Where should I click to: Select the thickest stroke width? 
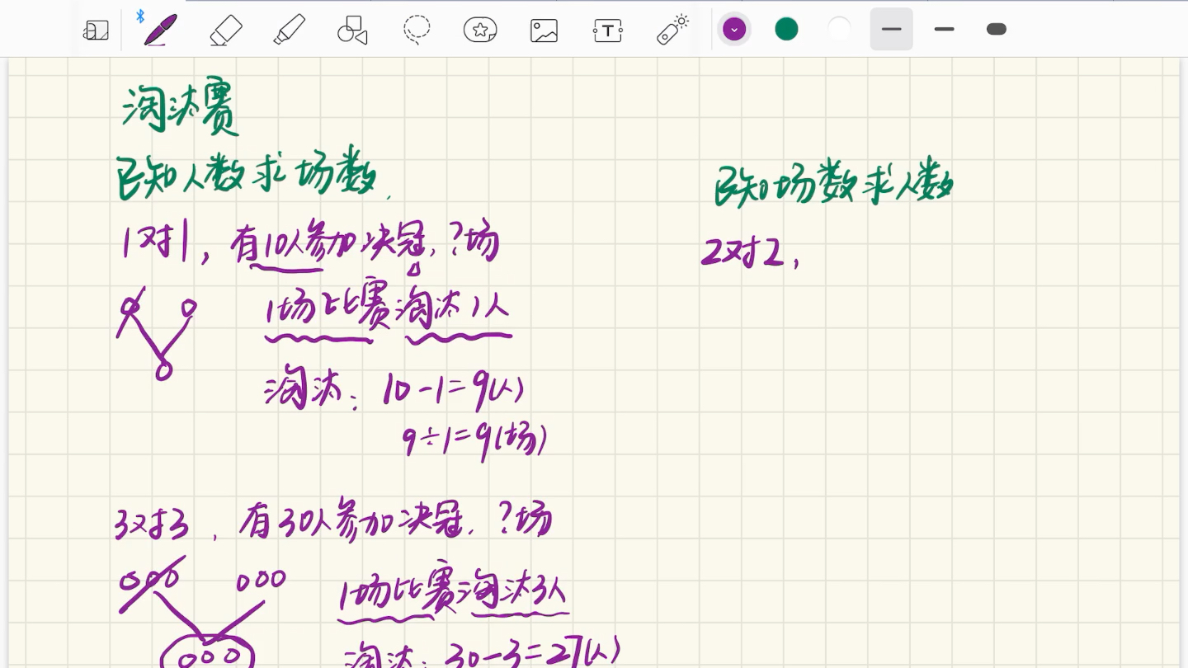(997, 30)
